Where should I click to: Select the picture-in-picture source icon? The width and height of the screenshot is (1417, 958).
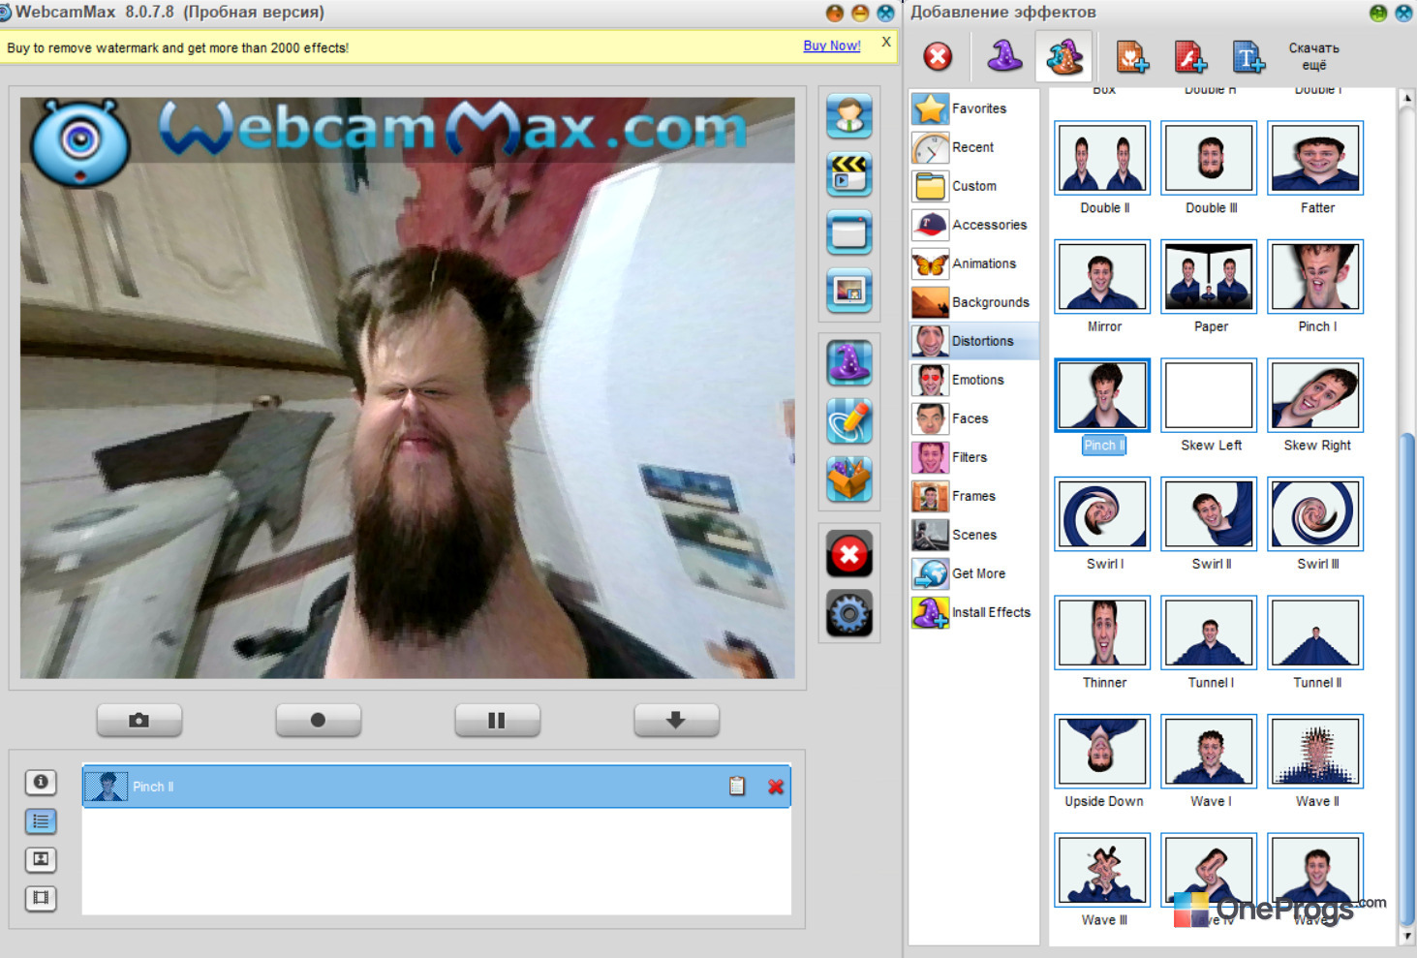click(x=849, y=291)
